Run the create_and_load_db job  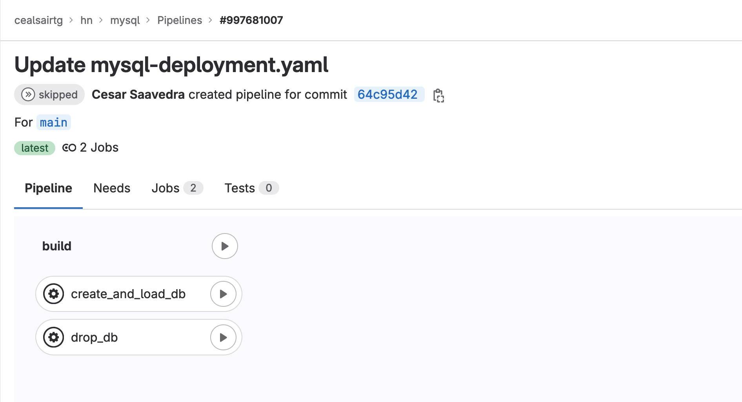coord(223,294)
